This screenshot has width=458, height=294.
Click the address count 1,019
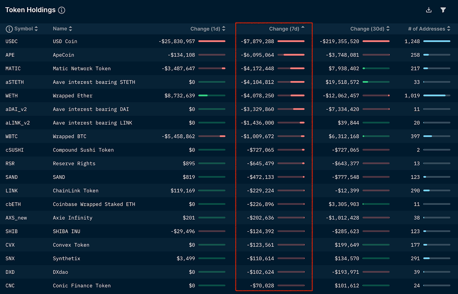coord(412,95)
